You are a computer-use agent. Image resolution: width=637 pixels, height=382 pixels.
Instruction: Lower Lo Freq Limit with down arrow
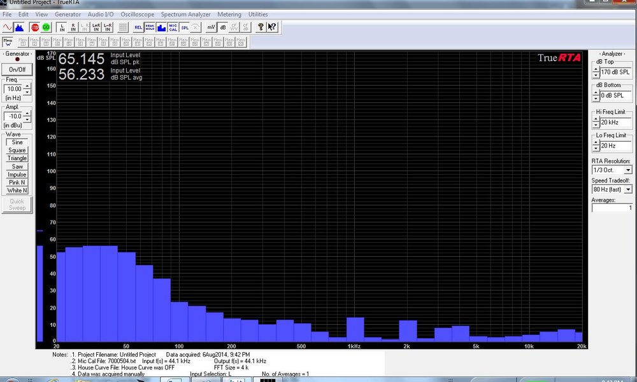click(x=596, y=149)
